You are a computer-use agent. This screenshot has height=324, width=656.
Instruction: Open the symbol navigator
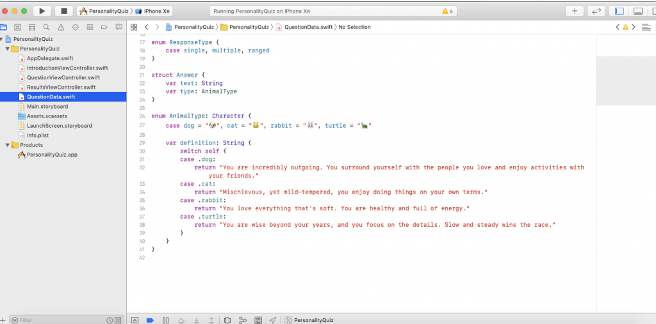32,27
